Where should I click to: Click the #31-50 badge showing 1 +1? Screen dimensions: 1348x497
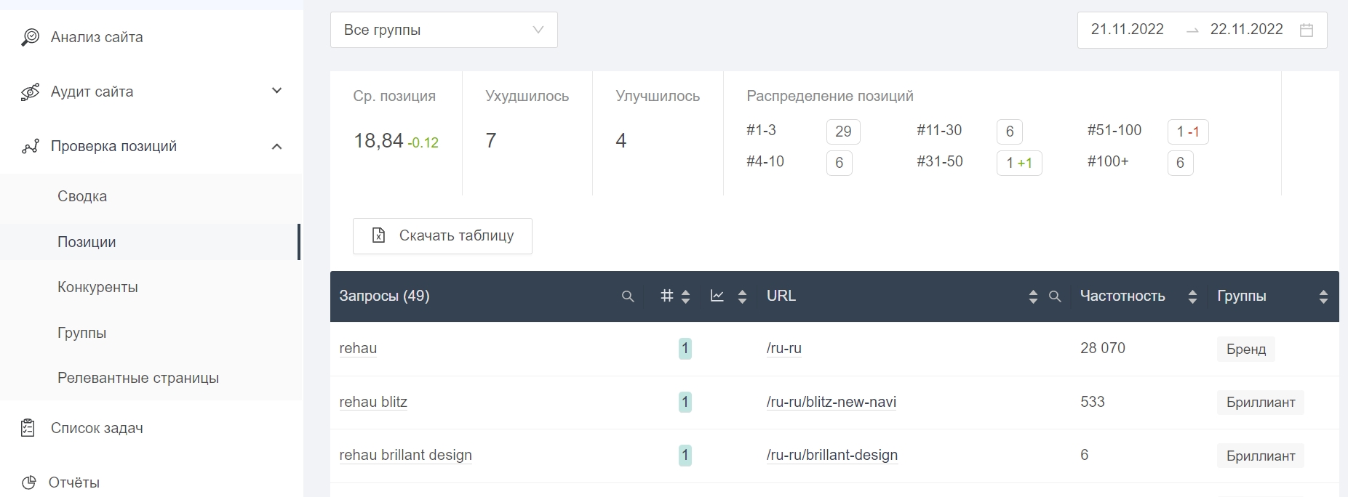pyautogui.click(x=1018, y=163)
